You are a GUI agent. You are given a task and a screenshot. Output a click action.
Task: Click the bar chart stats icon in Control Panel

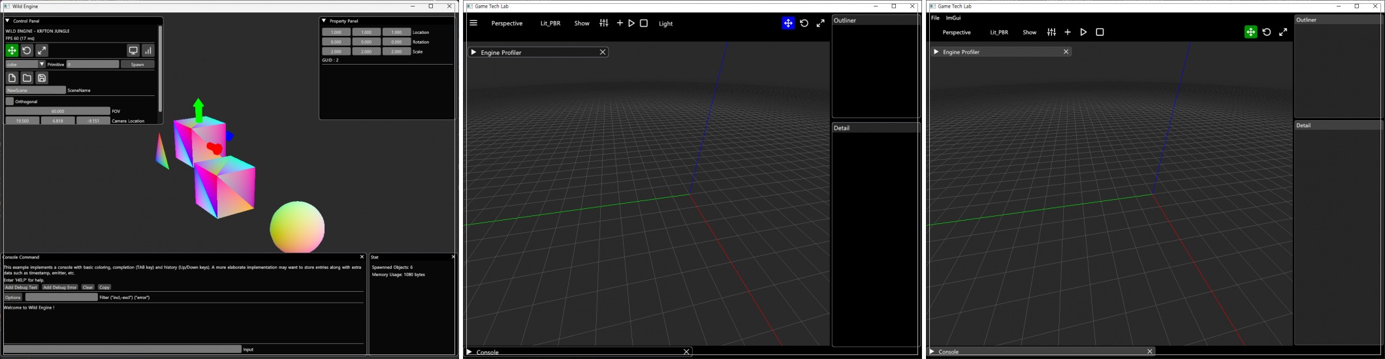click(x=148, y=50)
